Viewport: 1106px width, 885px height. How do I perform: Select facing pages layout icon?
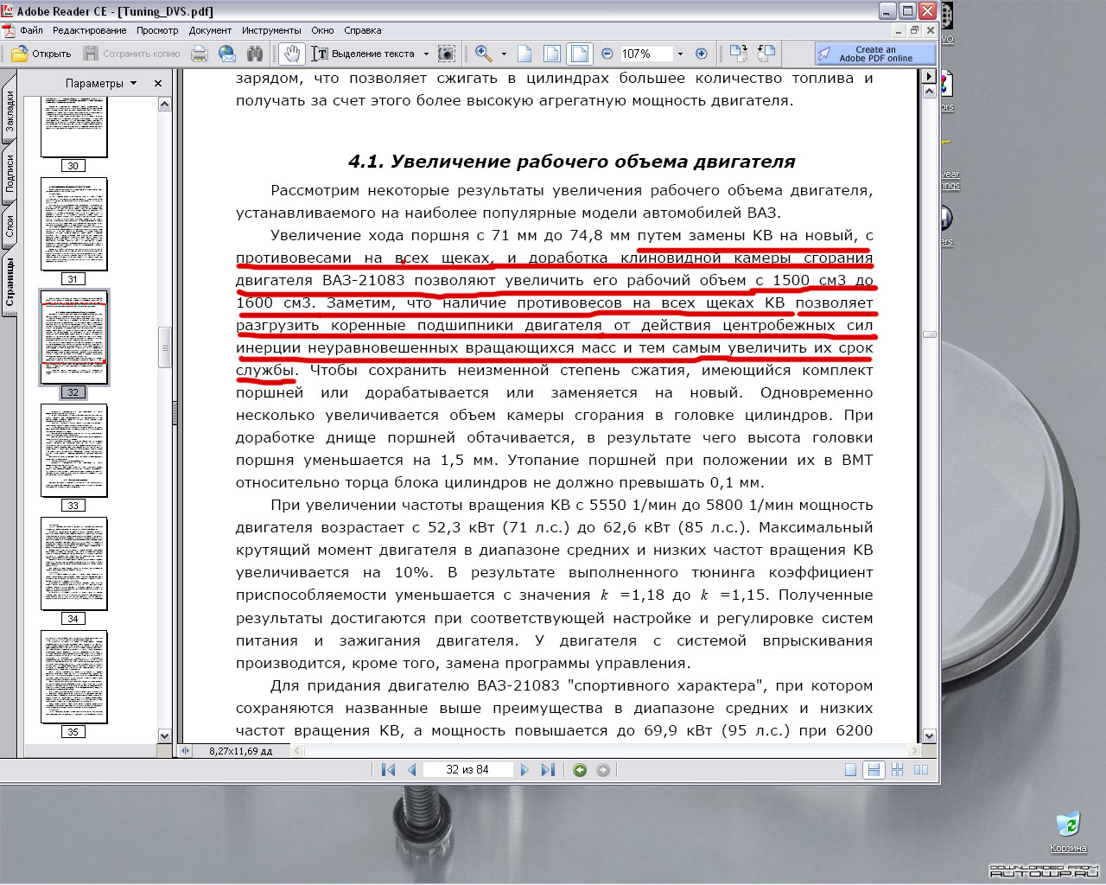[921, 770]
